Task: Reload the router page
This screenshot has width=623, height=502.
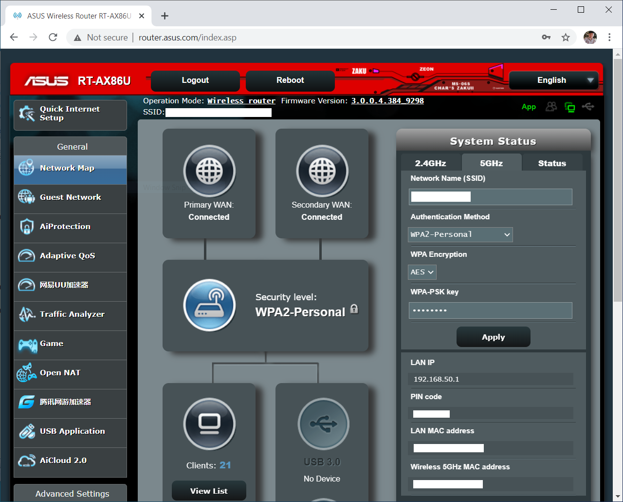Action: pos(53,37)
